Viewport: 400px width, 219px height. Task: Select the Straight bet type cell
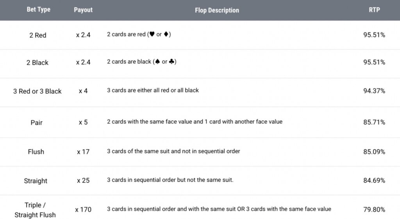point(36,181)
